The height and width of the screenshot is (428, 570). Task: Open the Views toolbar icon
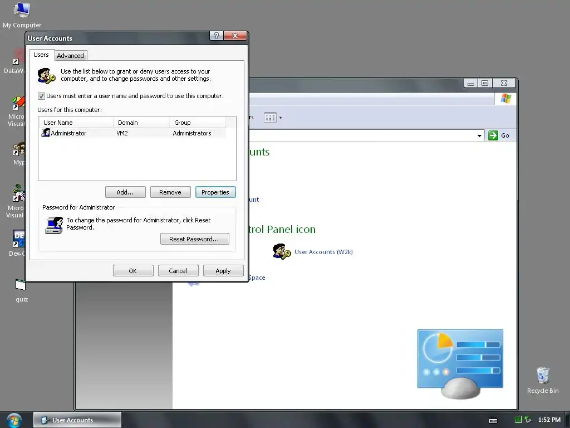click(270, 118)
